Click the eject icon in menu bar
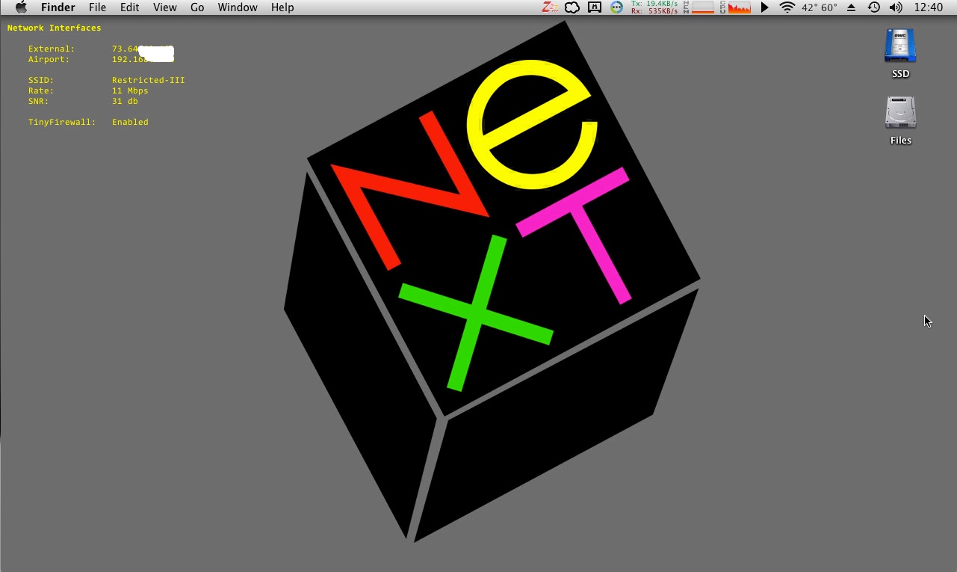This screenshot has height=572, width=957. pos(852,7)
